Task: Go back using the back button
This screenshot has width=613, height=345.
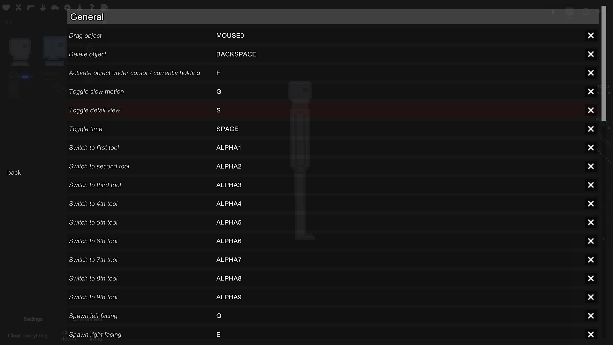Action: coord(14,173)
